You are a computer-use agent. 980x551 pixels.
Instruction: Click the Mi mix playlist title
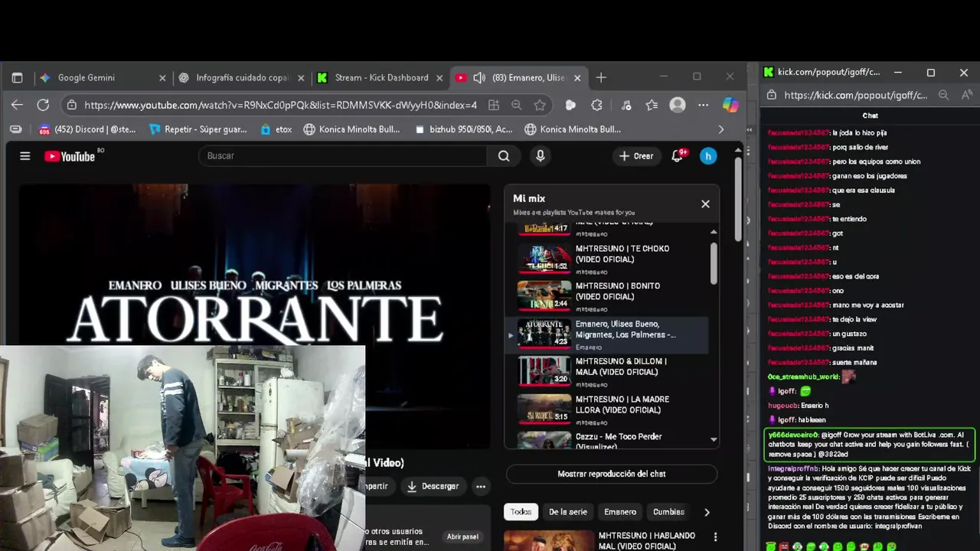tap(529, 198)
